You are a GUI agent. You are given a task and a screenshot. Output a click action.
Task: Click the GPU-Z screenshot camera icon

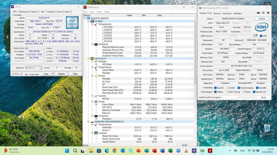pyautogui.click(x=258, y=13)
